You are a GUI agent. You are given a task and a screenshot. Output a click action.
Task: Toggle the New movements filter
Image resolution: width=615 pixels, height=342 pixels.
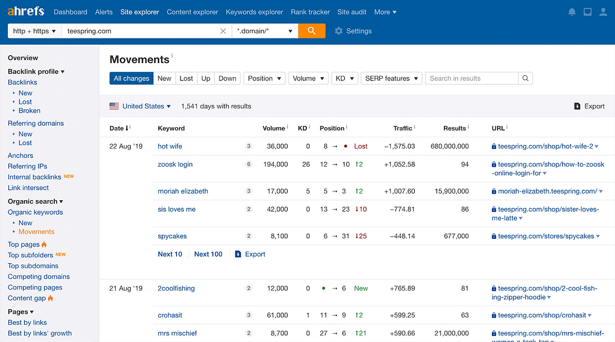[164, 79]
